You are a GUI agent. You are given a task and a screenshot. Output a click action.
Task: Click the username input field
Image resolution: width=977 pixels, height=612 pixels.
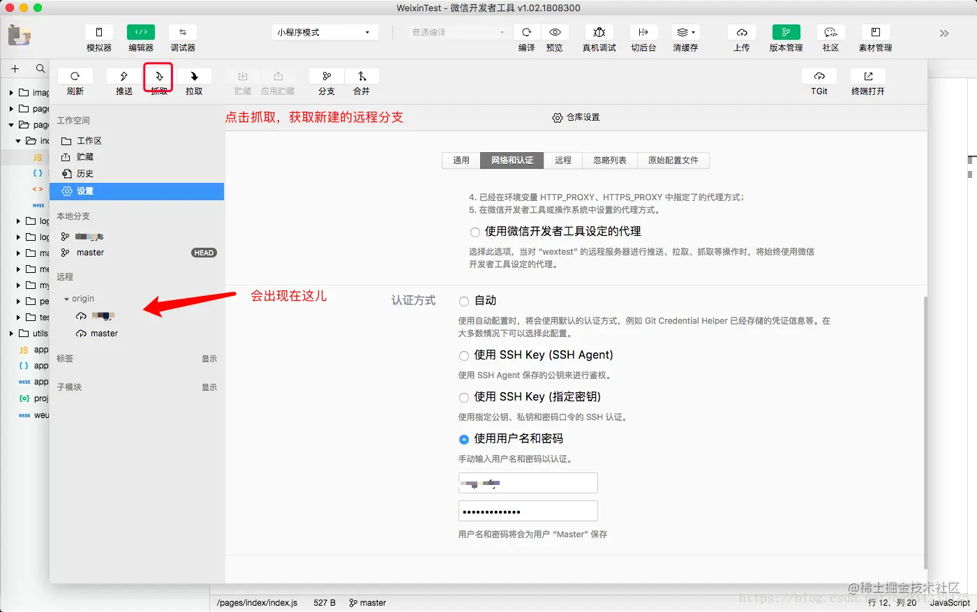point(528,483)
